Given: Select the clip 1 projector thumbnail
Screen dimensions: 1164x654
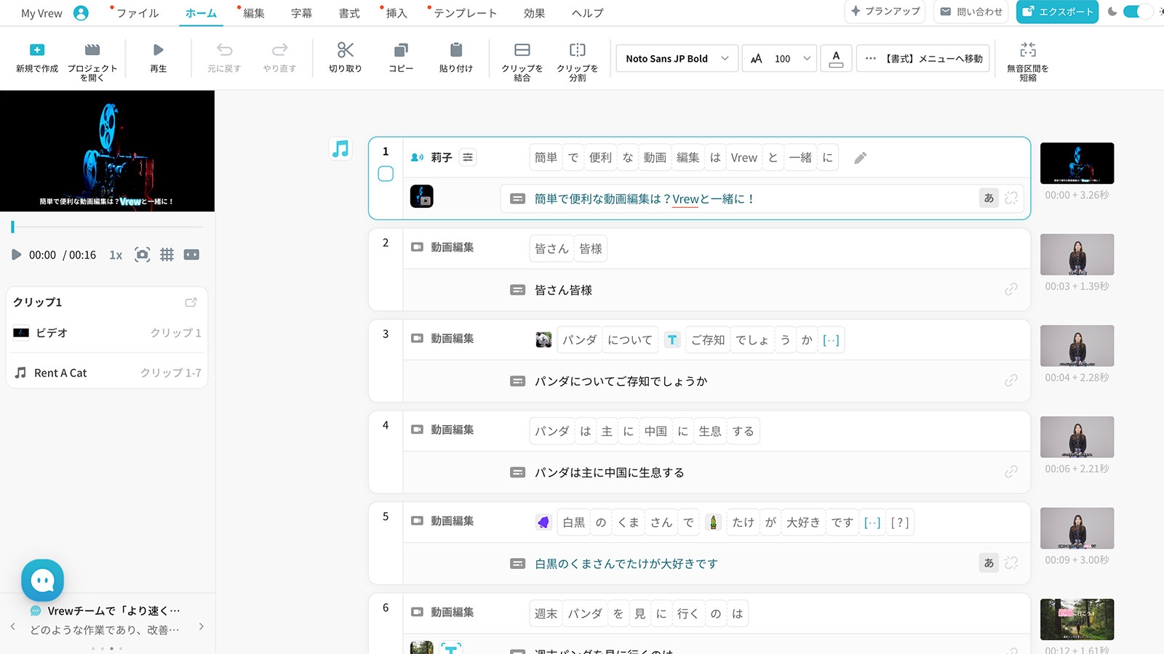Looking at the screenshot, I should click(1077, 163).
